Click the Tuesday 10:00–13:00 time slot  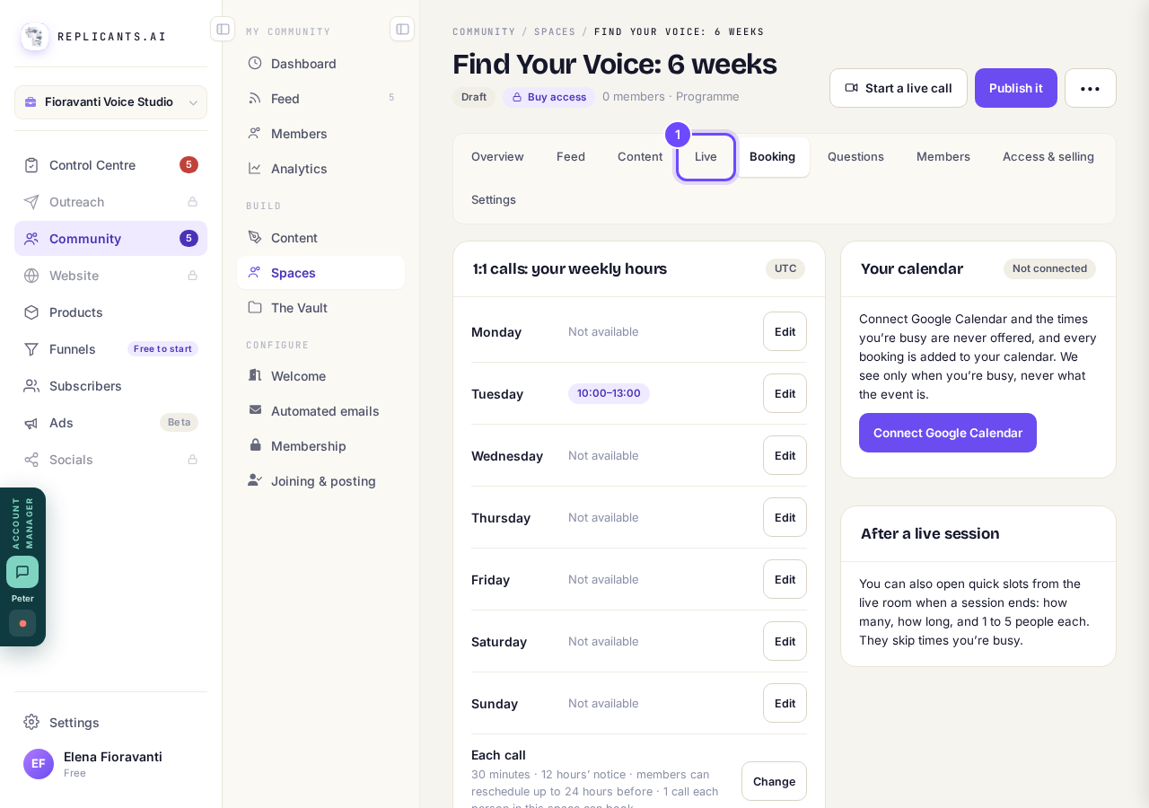point(609,393)
